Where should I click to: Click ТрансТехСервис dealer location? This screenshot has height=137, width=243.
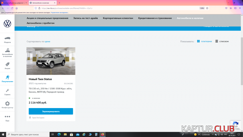37,118
